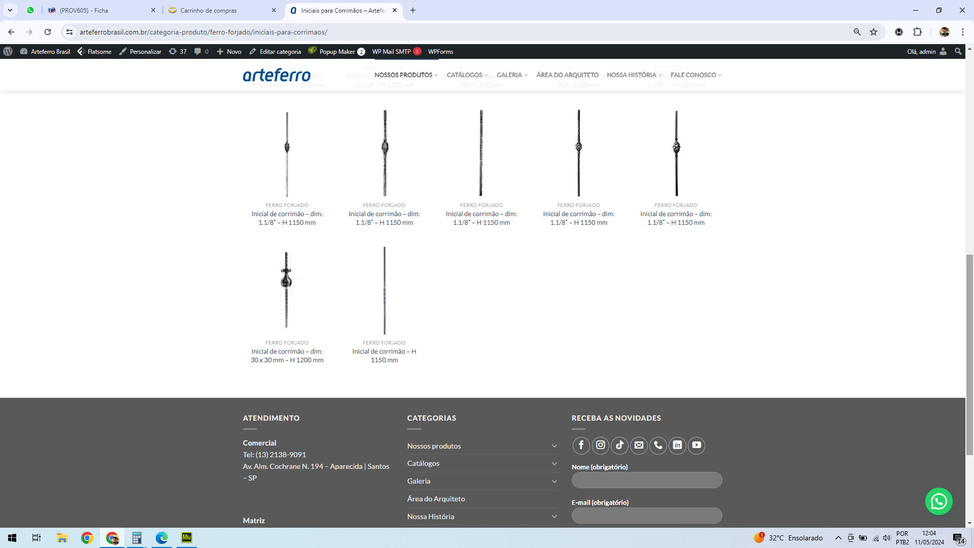Image resolution: width=974 pixels, height=548 pixels.
Task: Bookmark page with the star icon
Action: click(x=874, y=32)
